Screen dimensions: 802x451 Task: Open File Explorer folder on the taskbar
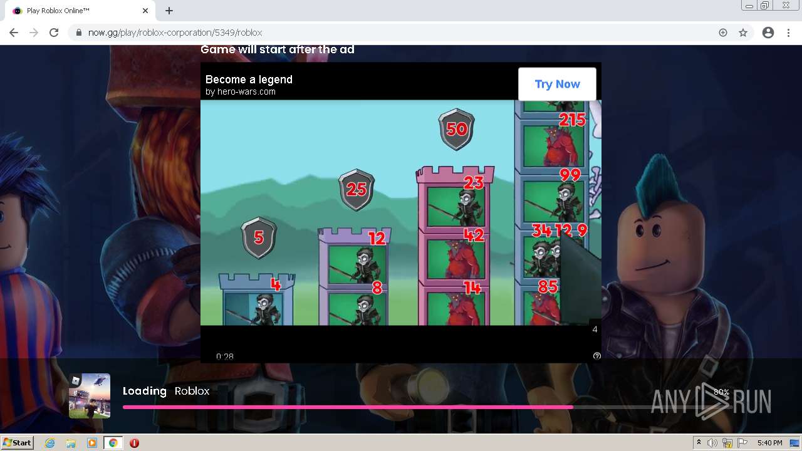click(71, 443)
